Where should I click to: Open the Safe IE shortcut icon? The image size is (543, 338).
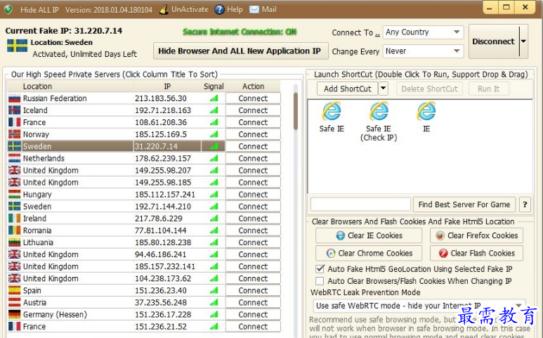pyautogui.click(x=332, y=111)
